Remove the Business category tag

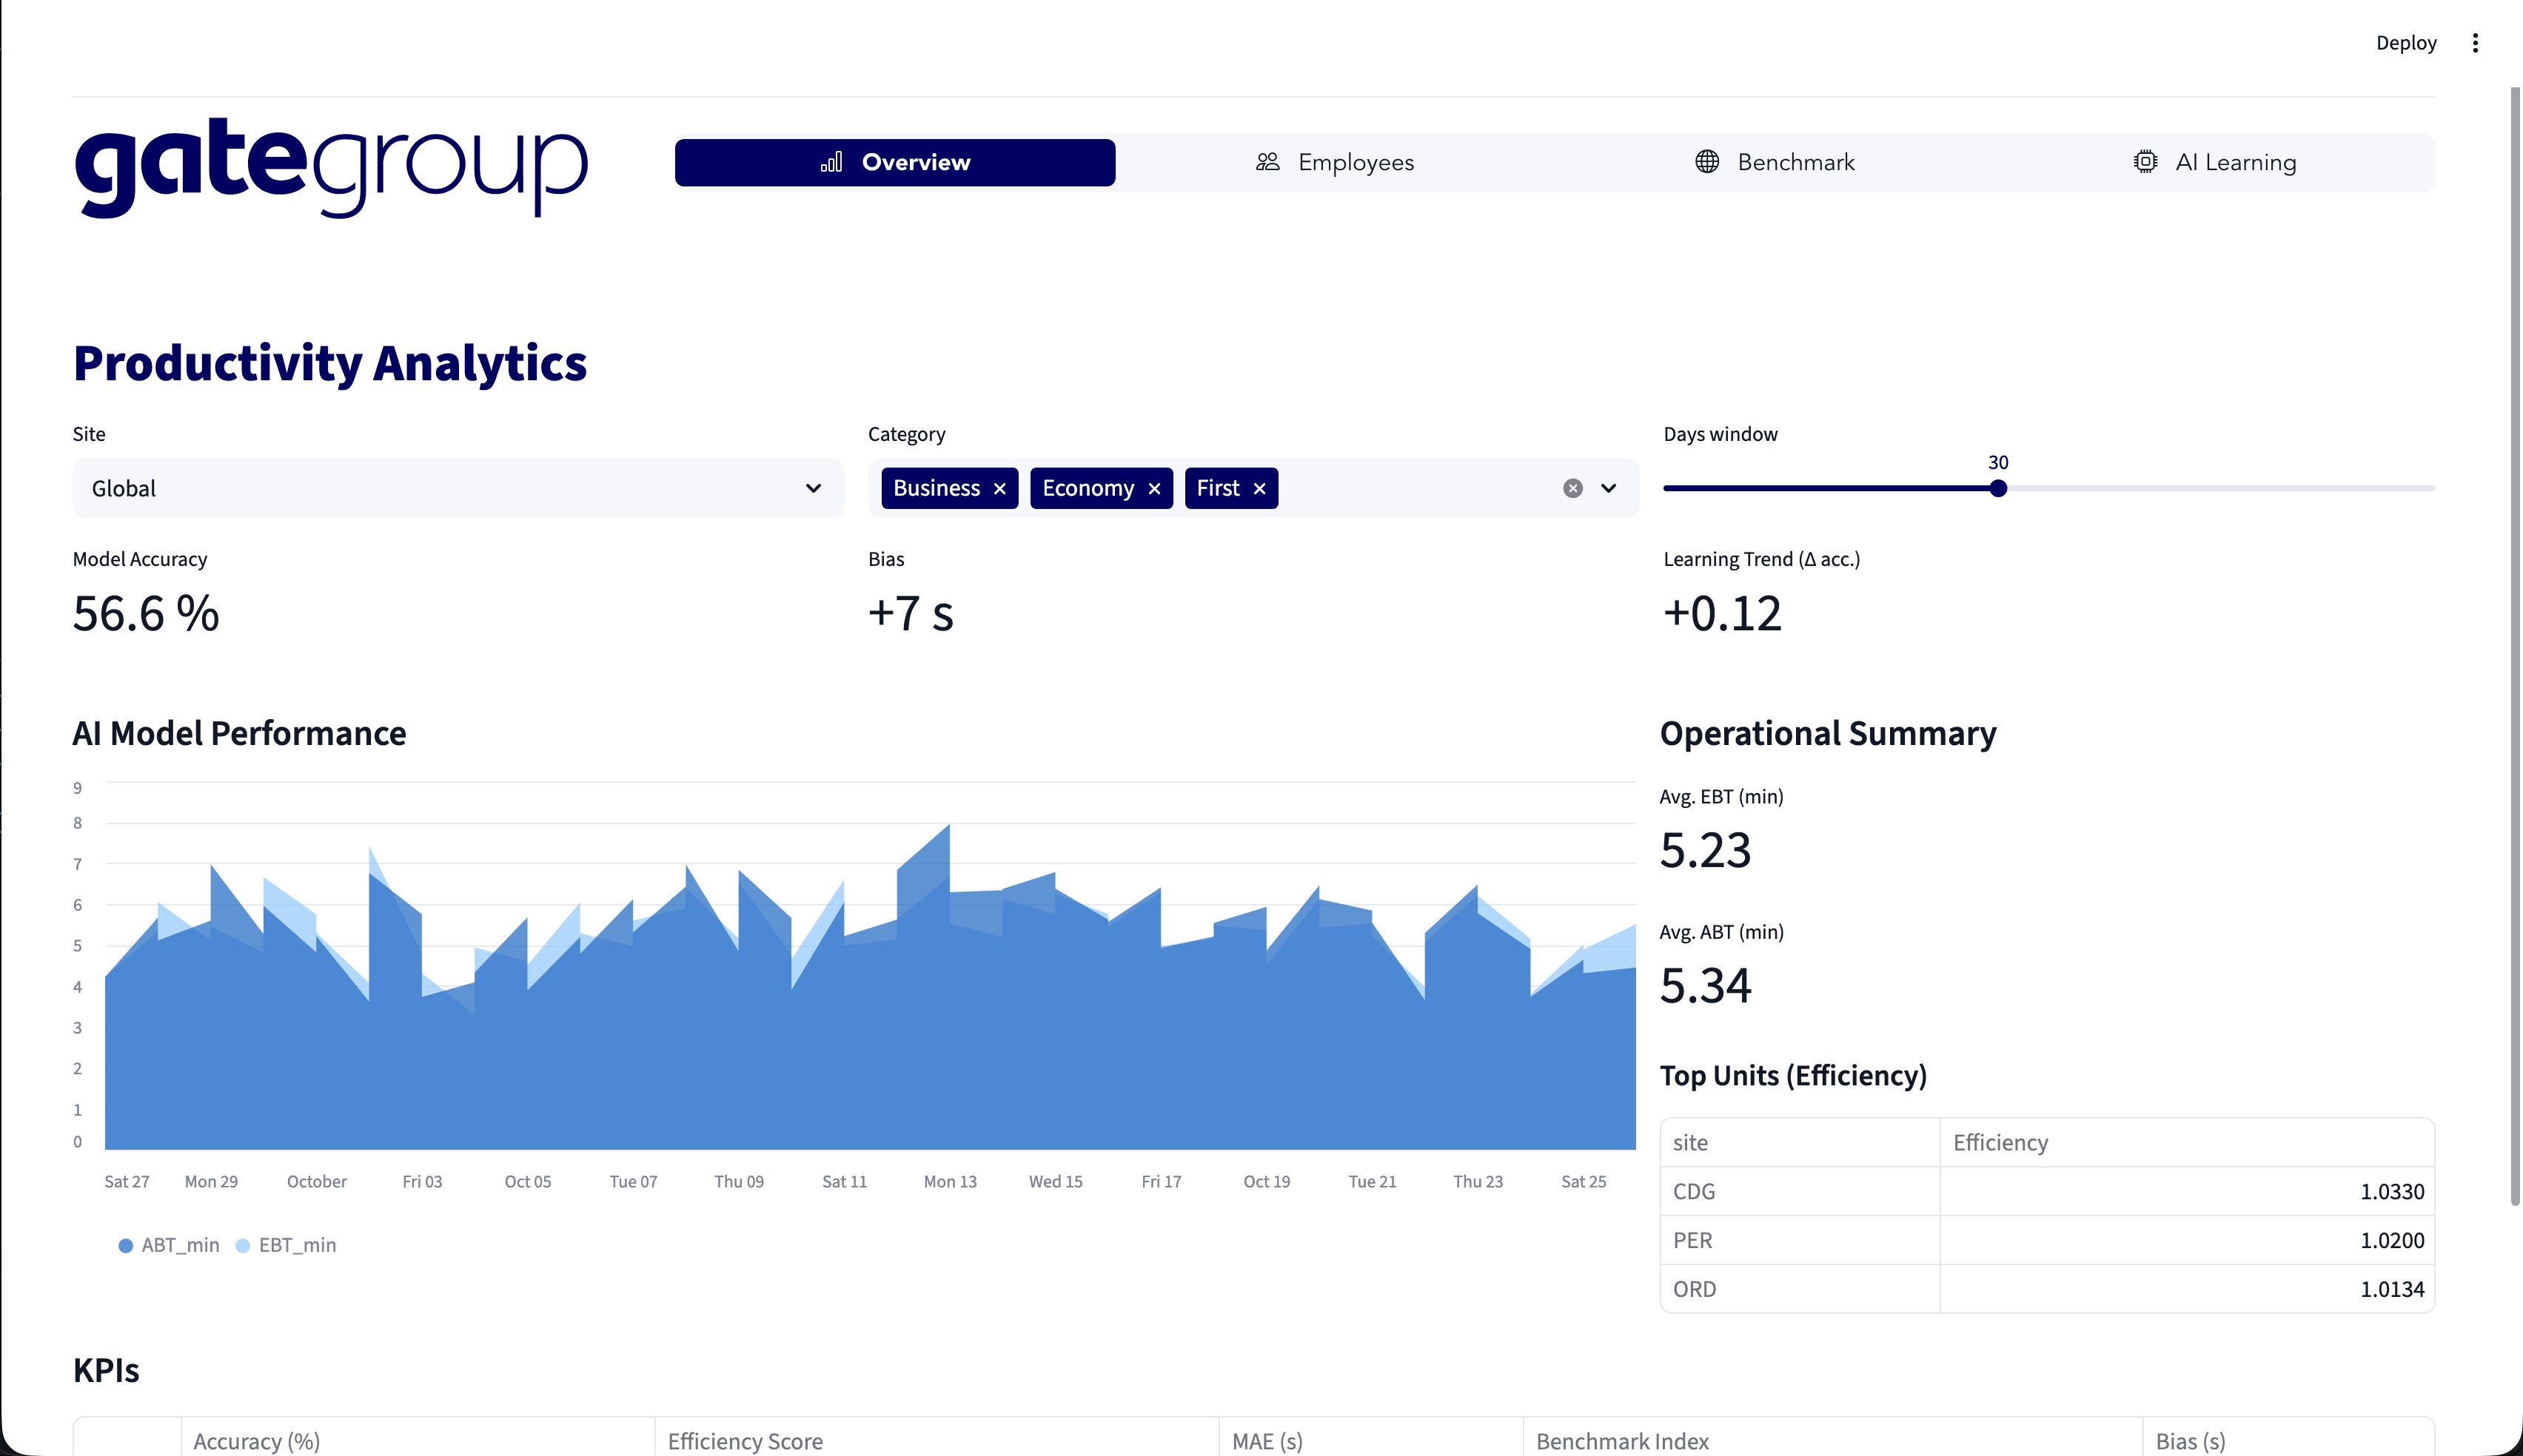tap(999, 489)
